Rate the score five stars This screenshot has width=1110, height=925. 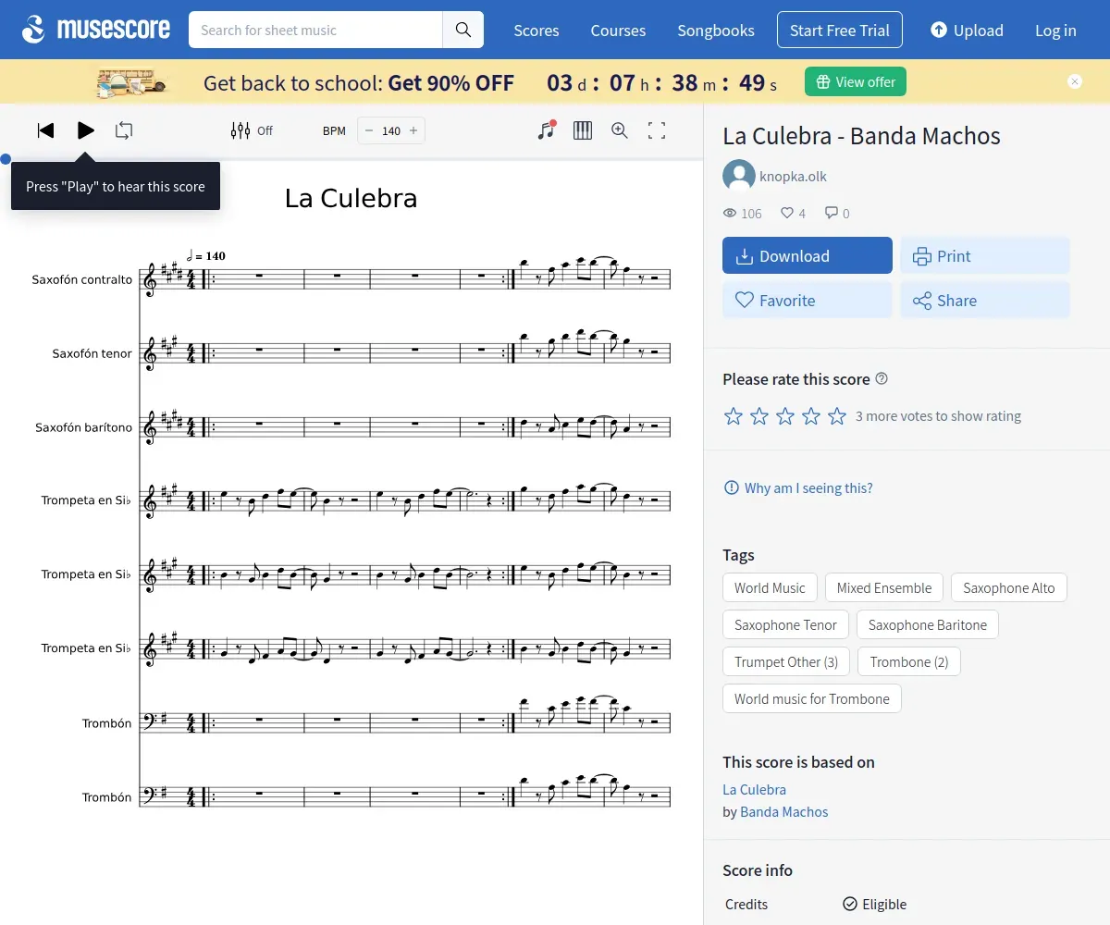(837, 416)
